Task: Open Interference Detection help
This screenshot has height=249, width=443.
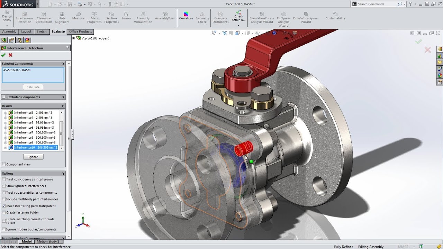Action: click(67, 48)
